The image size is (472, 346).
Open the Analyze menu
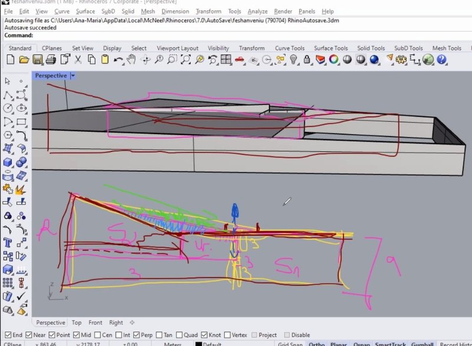pos(257,11)
